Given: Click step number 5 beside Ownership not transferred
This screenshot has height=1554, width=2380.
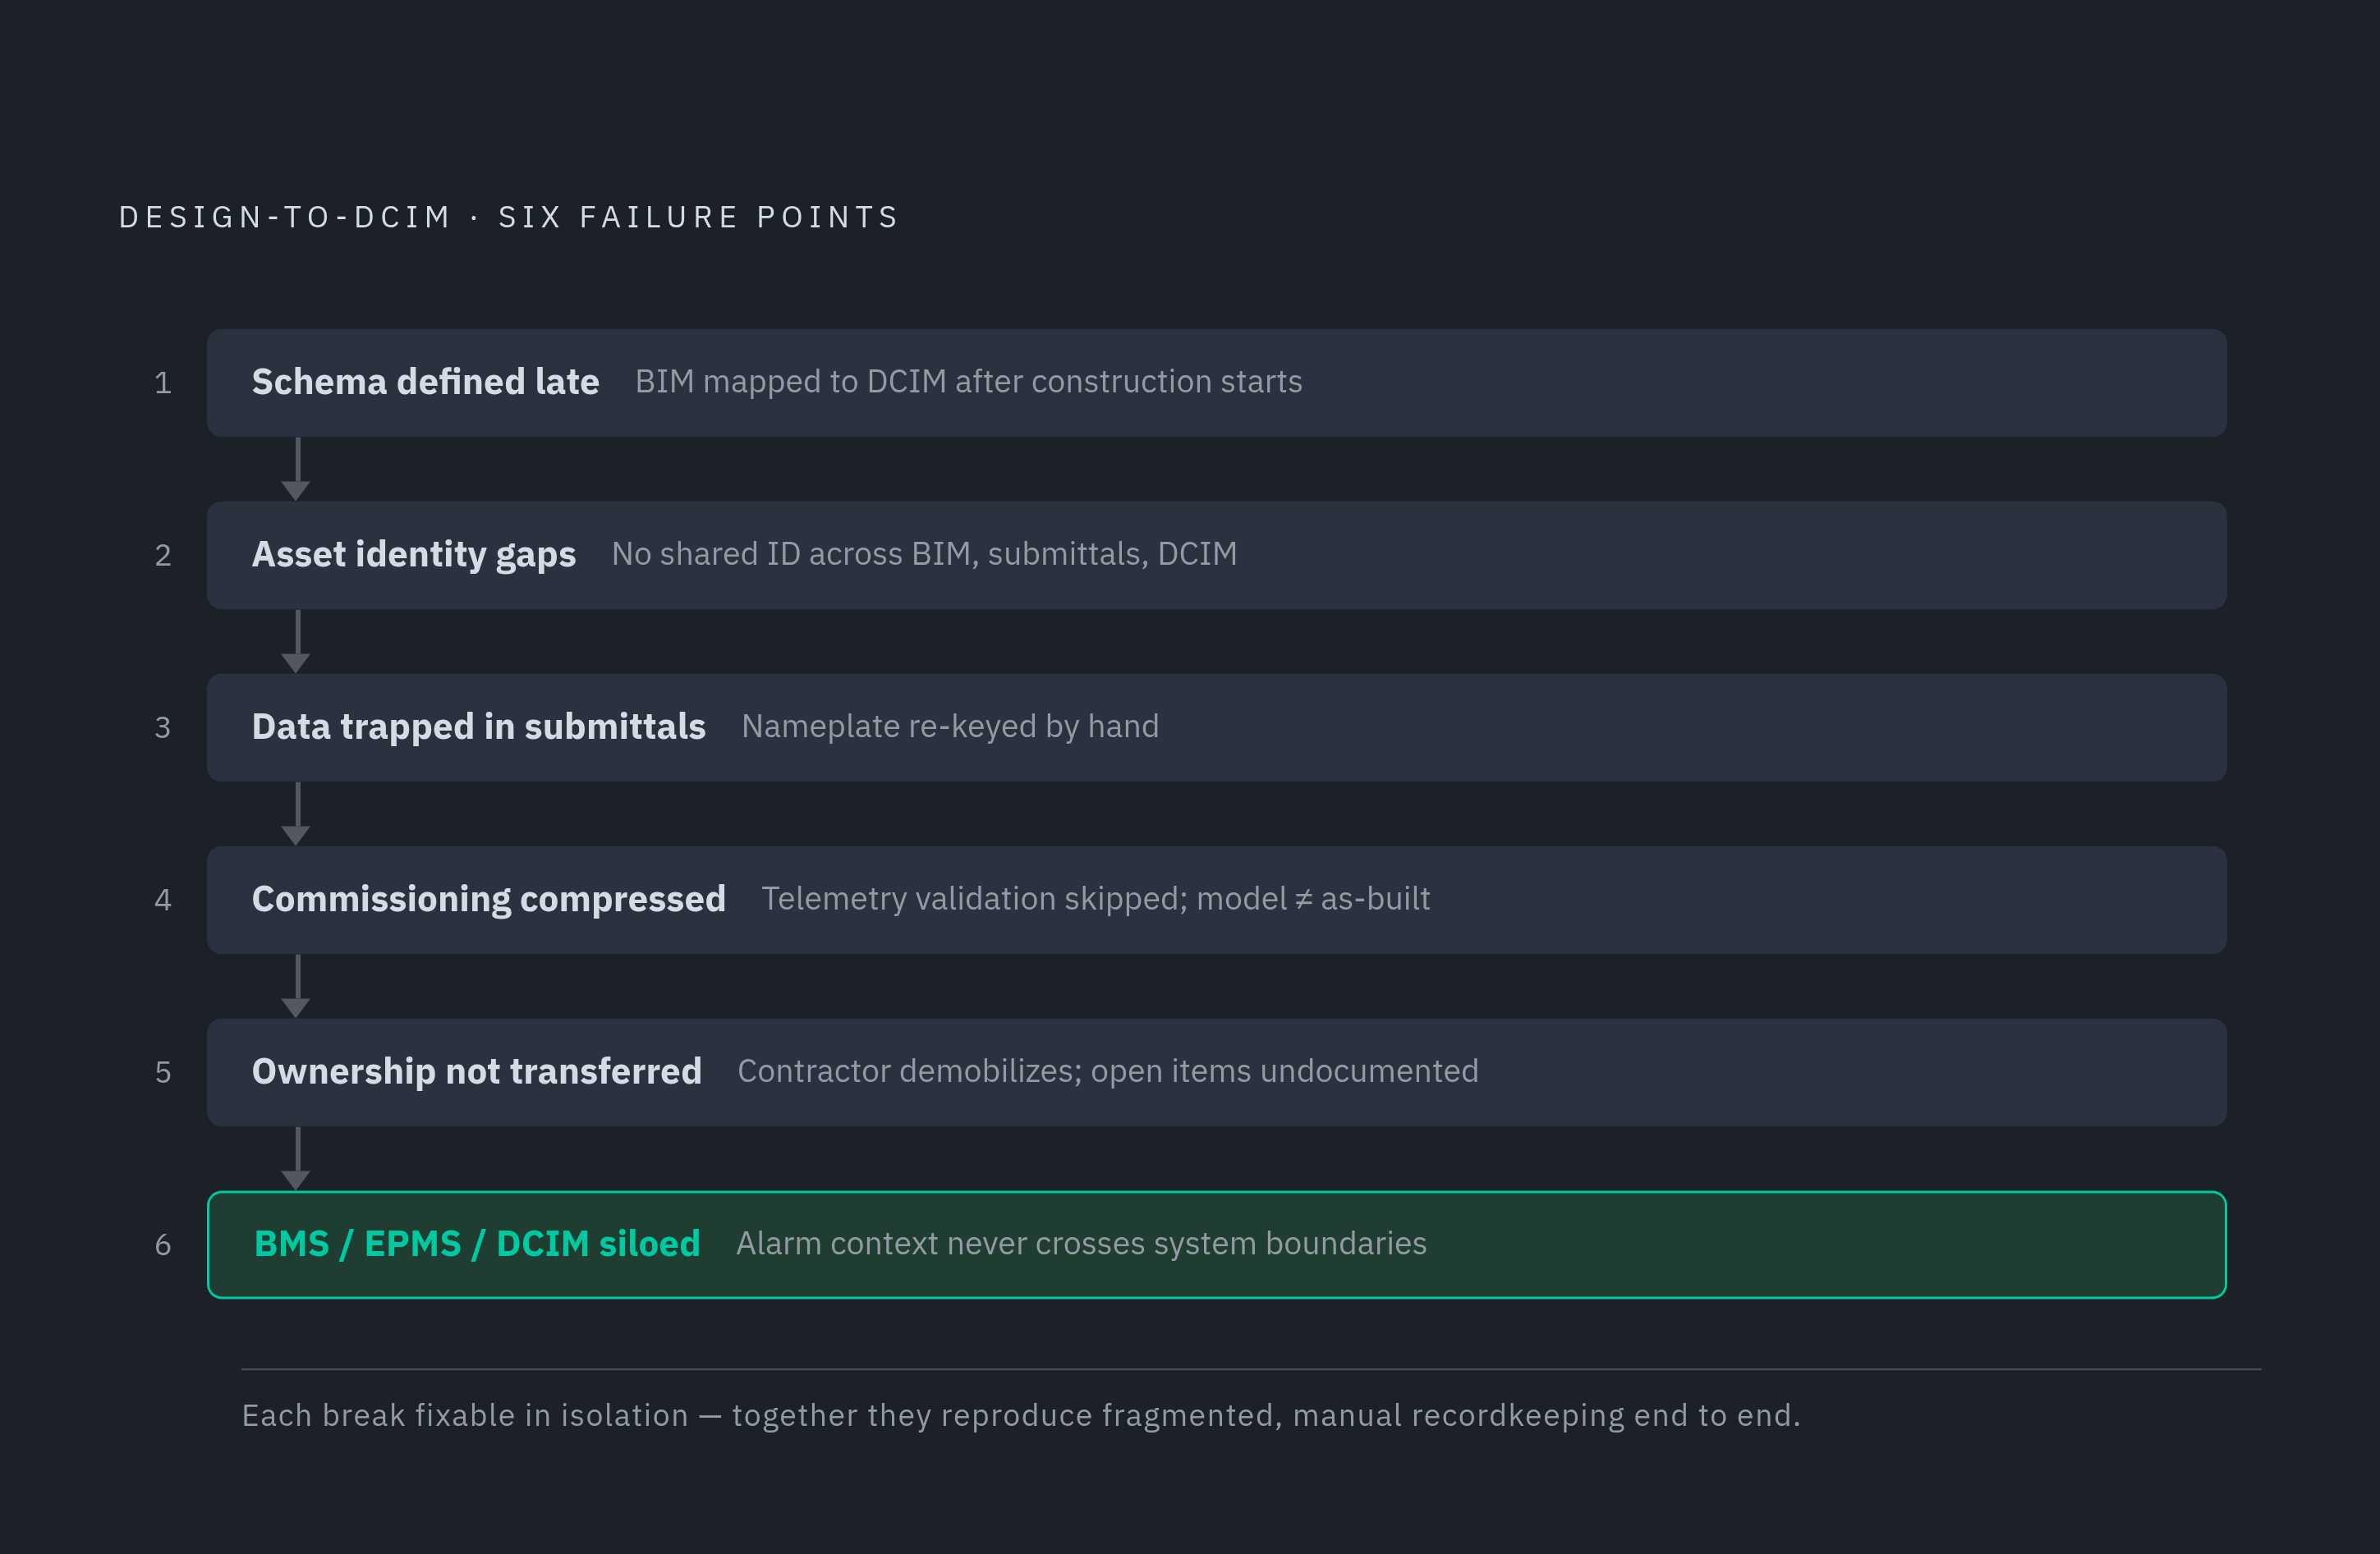Looking at the screenshot, I should [x=163, y=1072].
